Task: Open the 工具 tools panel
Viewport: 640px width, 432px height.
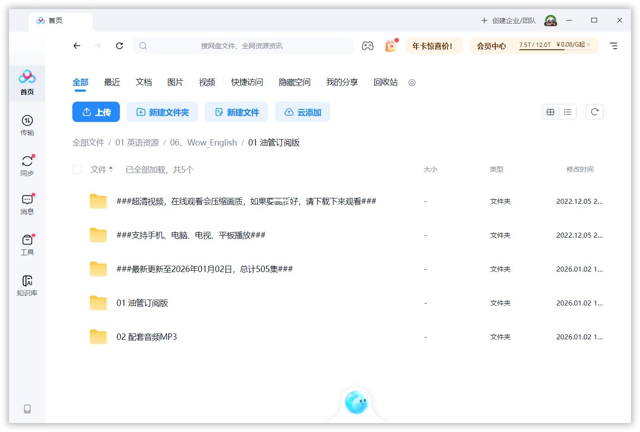Action: click(27, 244)
